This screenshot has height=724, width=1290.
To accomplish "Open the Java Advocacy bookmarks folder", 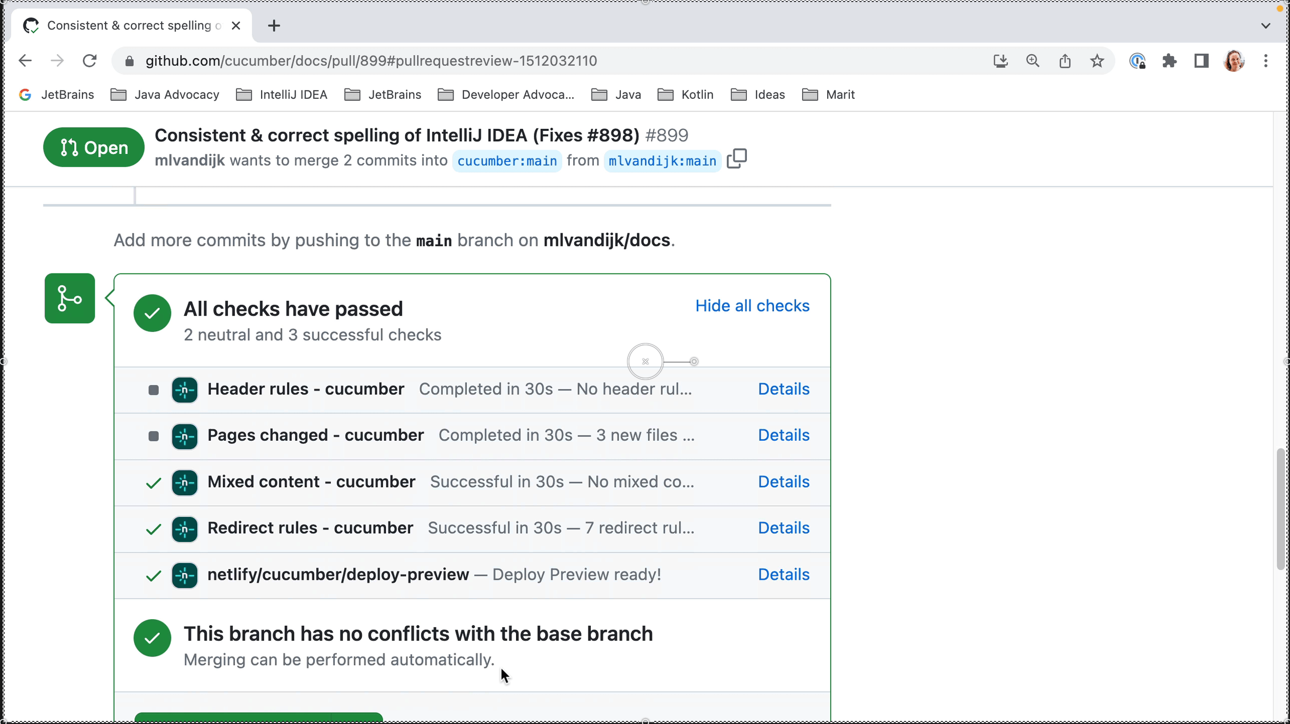I will coord(165,95).
